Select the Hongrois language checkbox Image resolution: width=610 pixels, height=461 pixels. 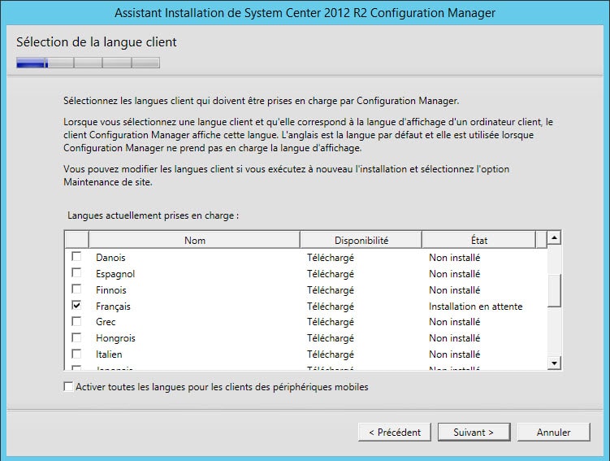coord(76,337)
